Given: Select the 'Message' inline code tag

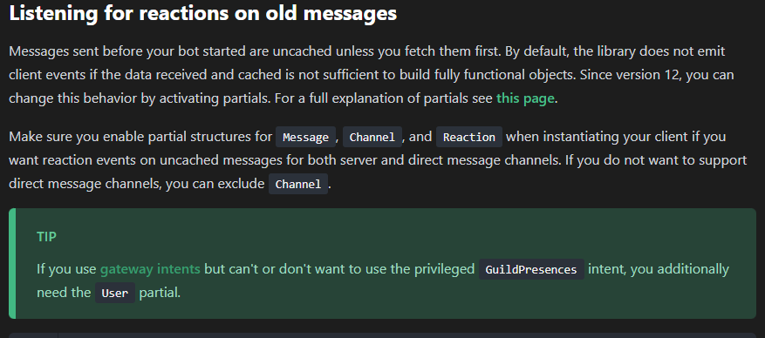Looking at the screenshot, I should tap(306, 137).
